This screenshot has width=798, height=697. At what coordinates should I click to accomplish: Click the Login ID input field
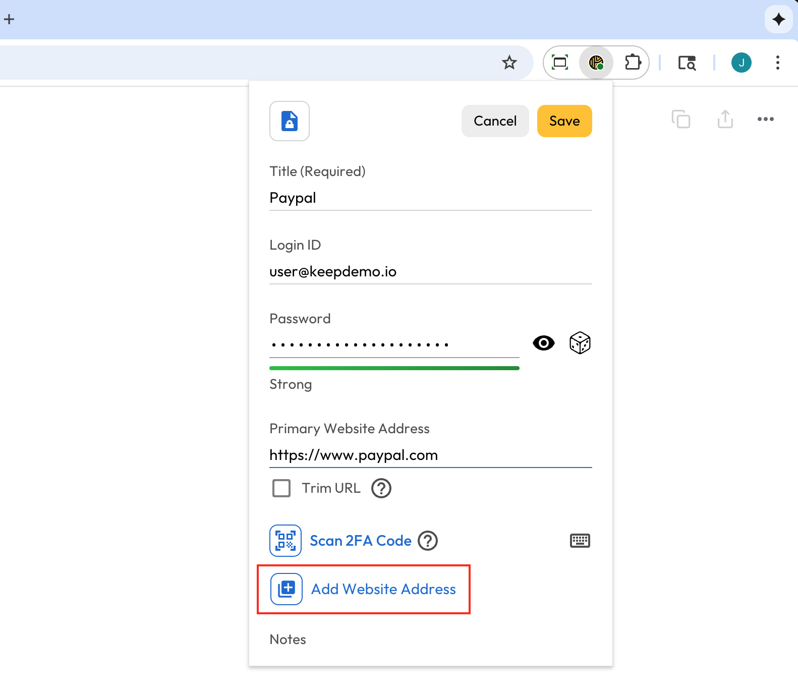(430, 272)
